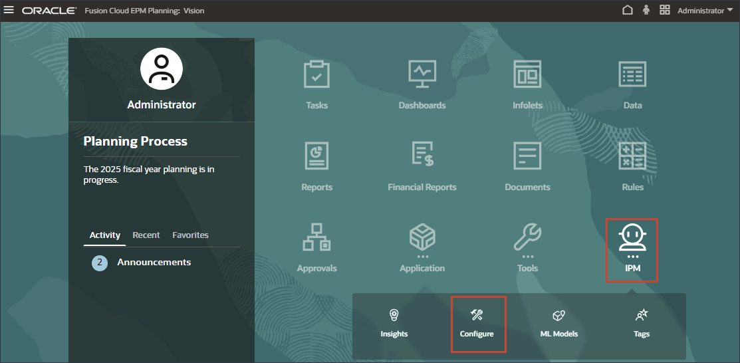This screenshot has width=740, height=363.
Task: Click the Administrator profile avatar
Action: click(x=162, y=68)
